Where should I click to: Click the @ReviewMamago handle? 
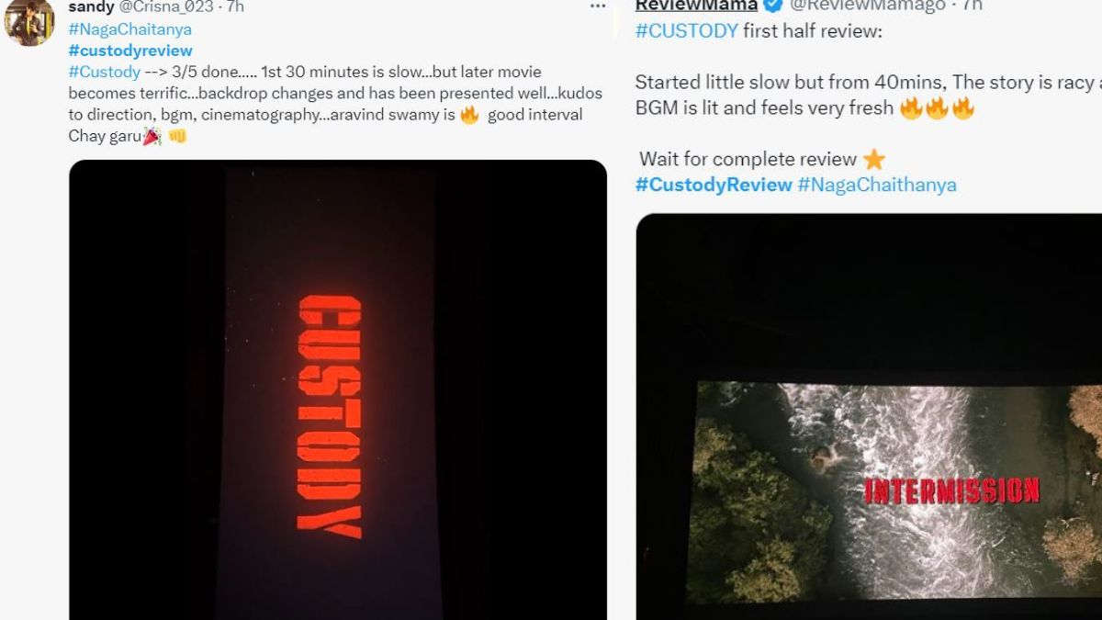(868, 6)
